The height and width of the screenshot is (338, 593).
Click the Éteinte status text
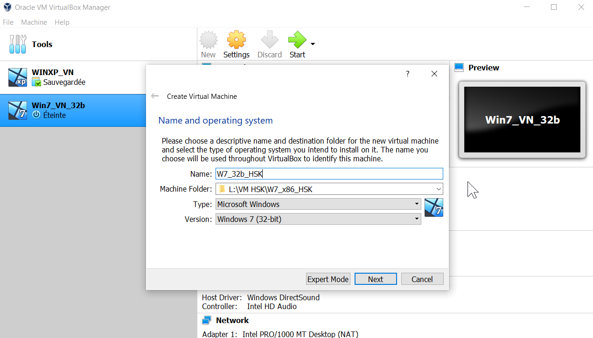click(x=55, y=115)
